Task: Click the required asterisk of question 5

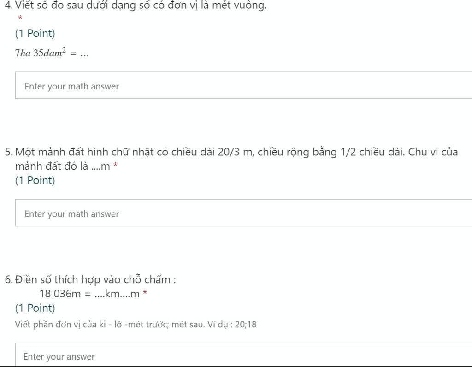Action: click(115, 166)
